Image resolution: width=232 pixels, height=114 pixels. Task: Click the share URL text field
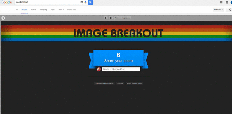pyautogui.click(x=121, y=69)
